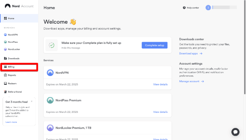Select NordLocker in the sidebar
Viewport: 246px width, 140px height.
click(13, 49)
